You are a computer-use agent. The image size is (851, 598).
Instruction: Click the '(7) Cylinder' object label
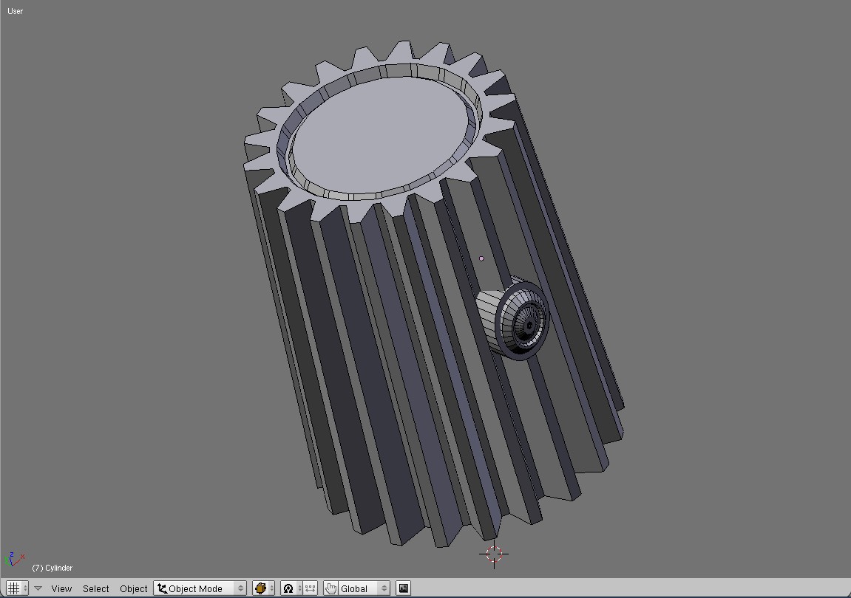52,568
